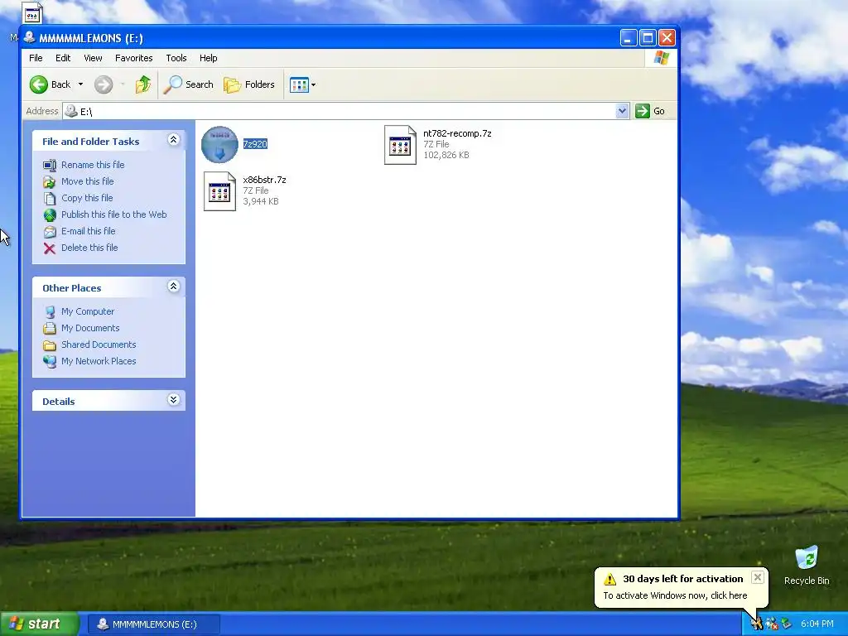Click the E-mail envelope icon
The image size is (848, 636).
pyautogui.click(x=50, y=232)
